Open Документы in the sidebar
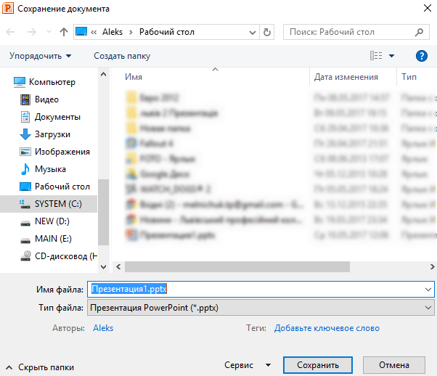437x376 pixels. 49,117
